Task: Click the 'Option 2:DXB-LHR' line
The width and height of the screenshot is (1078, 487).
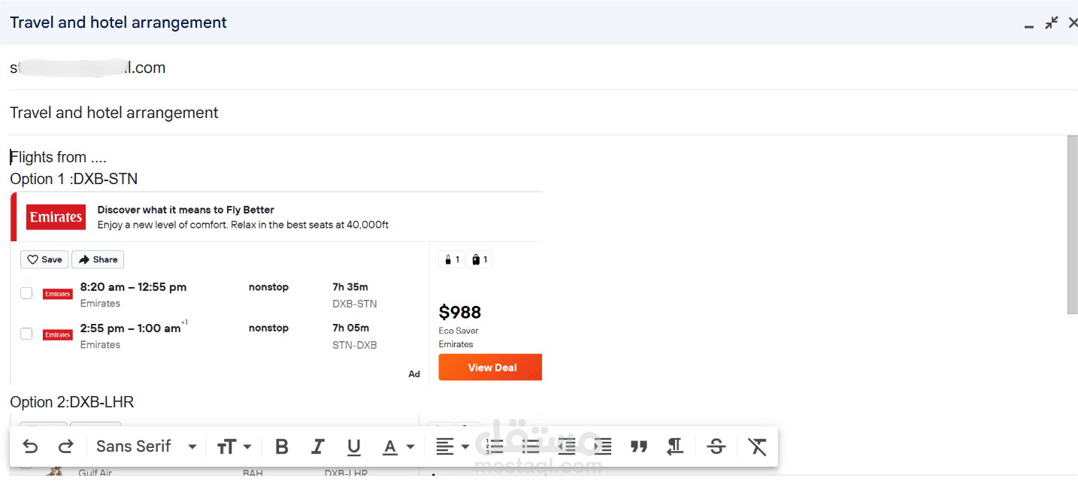Action: (72, 402)
